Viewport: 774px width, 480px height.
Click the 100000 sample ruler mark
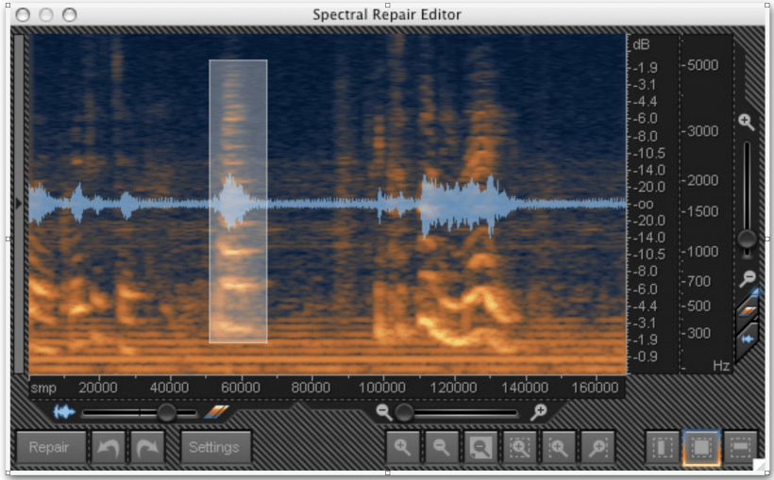[x=382, y=388]
